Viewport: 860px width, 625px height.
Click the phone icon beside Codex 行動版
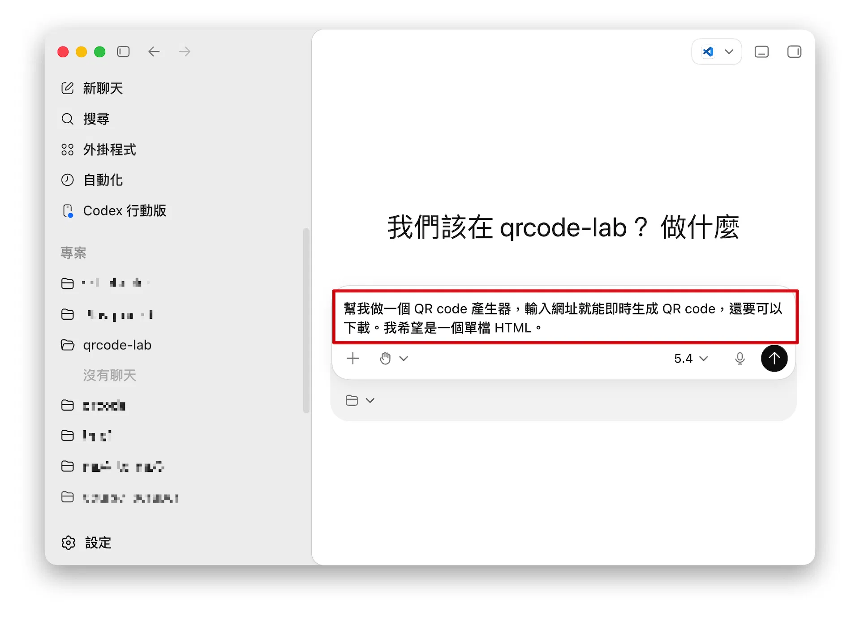point(68,211)
